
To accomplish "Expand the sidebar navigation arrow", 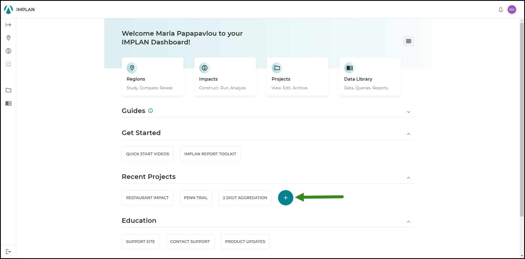I will [8, 25].
